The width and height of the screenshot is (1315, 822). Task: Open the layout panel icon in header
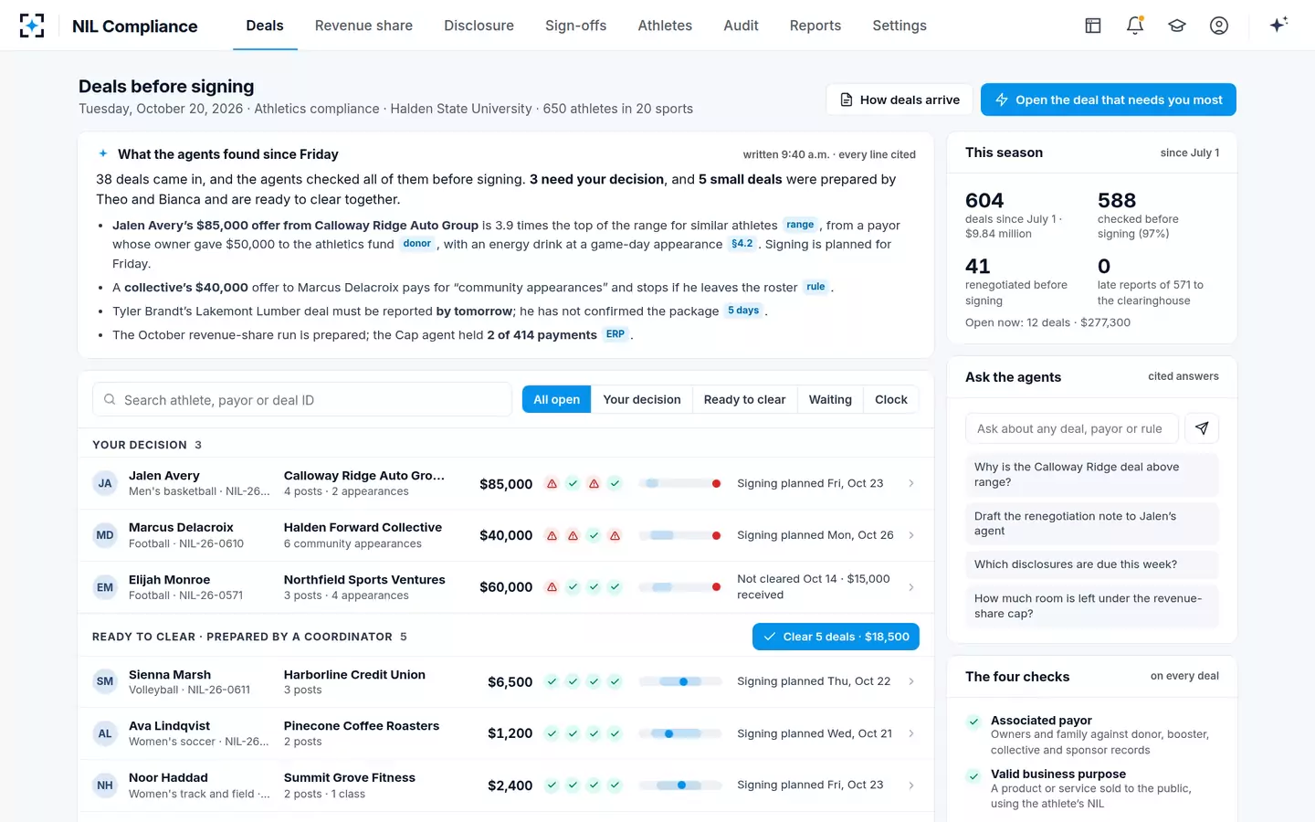[1093, 26]
